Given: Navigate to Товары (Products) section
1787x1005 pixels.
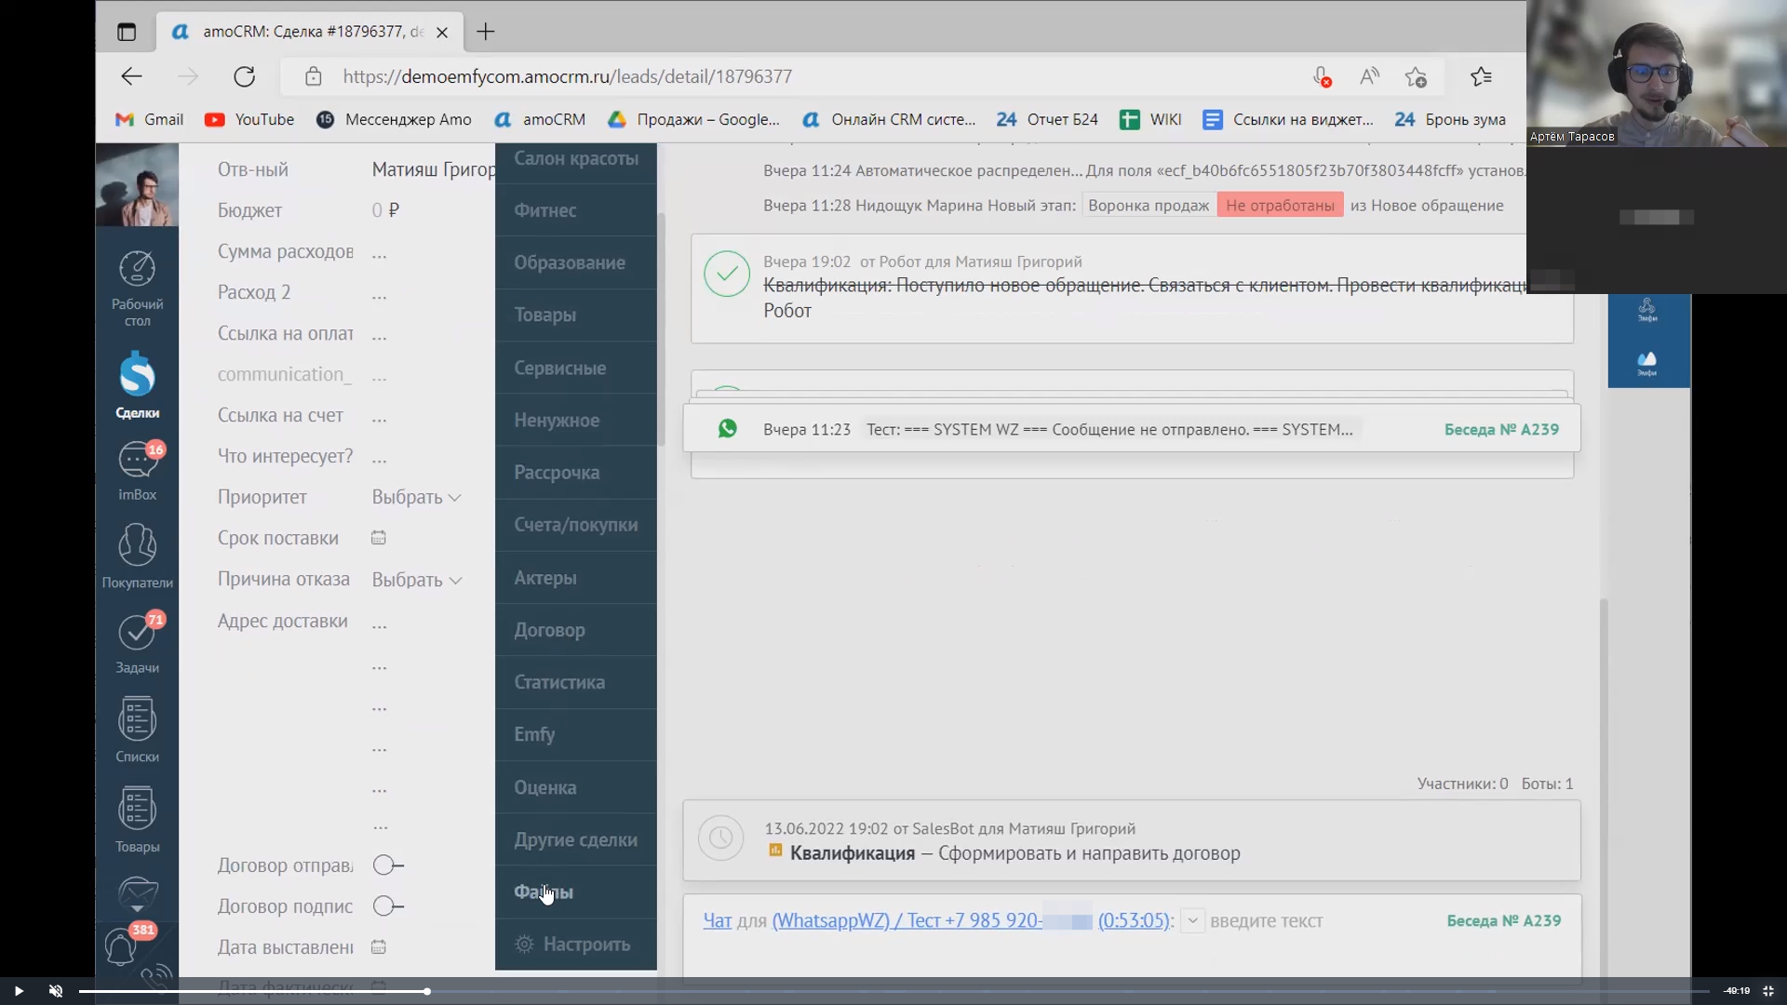Looking at the screenshot, I should [544, 315].
